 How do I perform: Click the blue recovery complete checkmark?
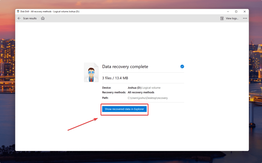182,67
